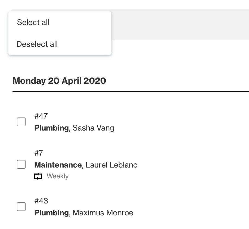
Task: Click the name Maximus Monroe
Action: [x=103, y=213]
